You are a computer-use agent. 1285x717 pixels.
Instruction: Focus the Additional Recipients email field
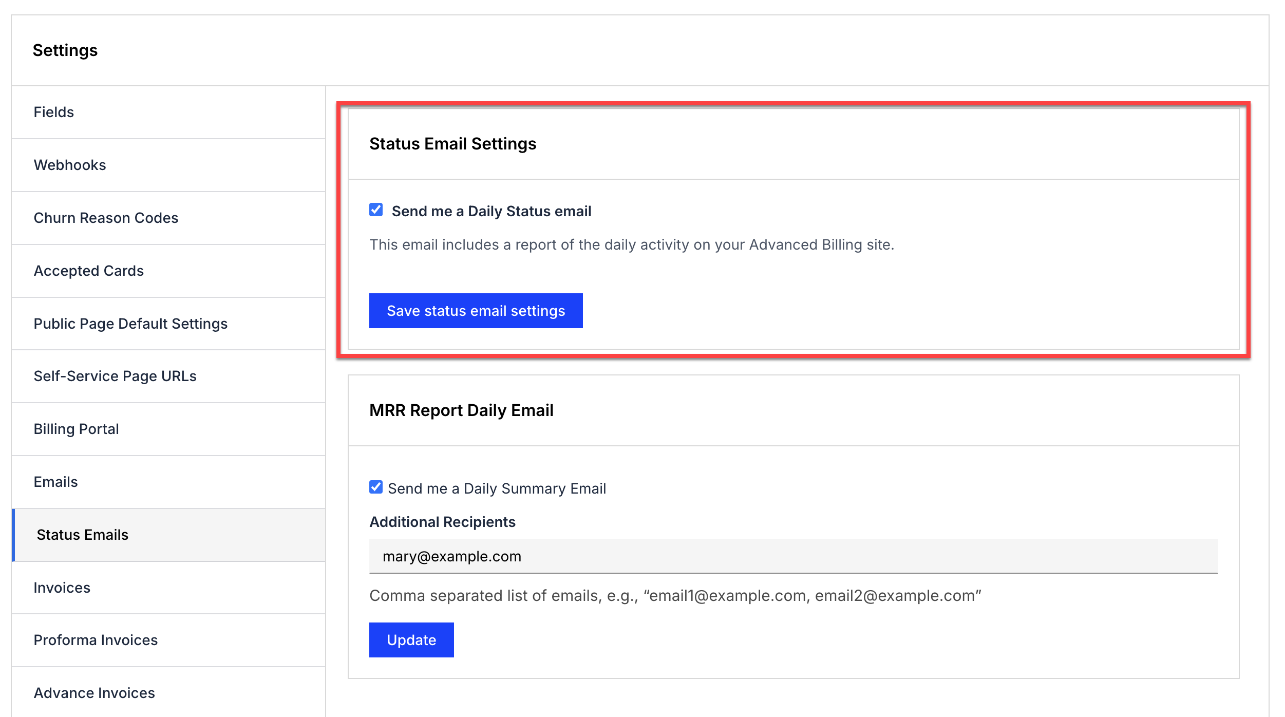click(x=793, y=556)
